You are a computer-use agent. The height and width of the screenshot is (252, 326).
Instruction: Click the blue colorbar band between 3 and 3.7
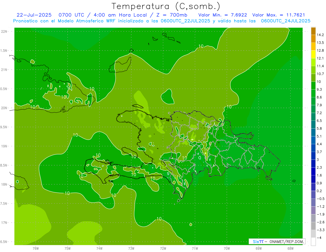pos(313,156)
